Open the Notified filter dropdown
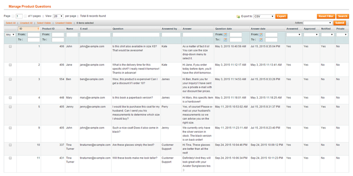Viewport: 353px width, 176px height. pyautogui.click(x=327, y=35)
